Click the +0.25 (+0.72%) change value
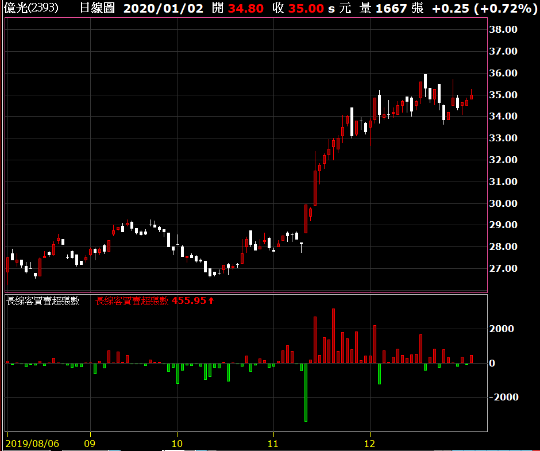The height and width of the screenshot is (451, 540). tap(484, 8)
